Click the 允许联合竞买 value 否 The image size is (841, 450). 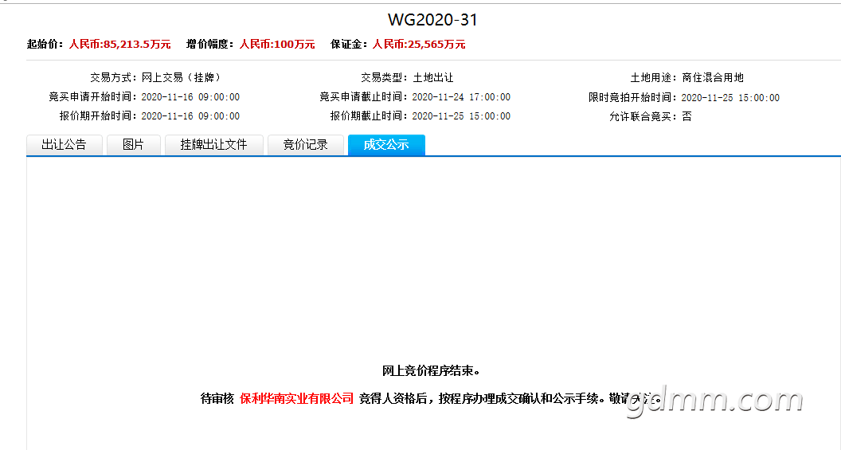tap(687, 116)
